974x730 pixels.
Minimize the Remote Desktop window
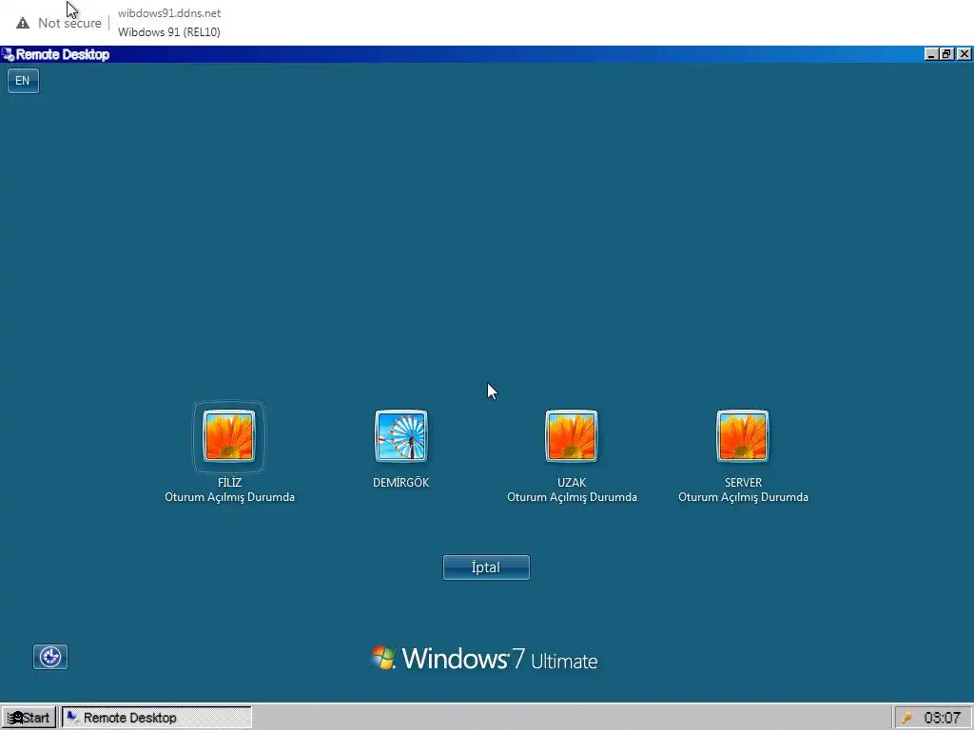(930, 54)
